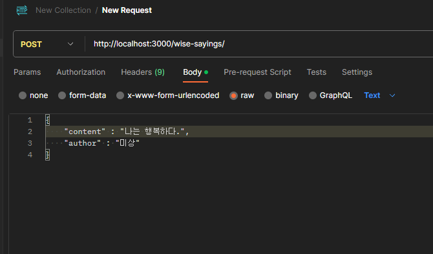Viewport: 433px width, 254px height.
Task: Select the none body type radio
Action: click(23, 95)
